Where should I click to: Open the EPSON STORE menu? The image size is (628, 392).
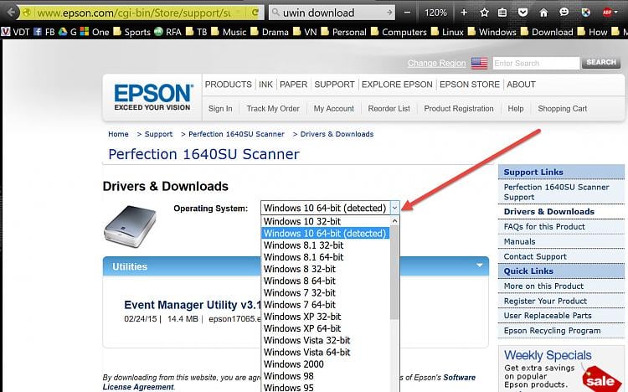pos(470,85)
